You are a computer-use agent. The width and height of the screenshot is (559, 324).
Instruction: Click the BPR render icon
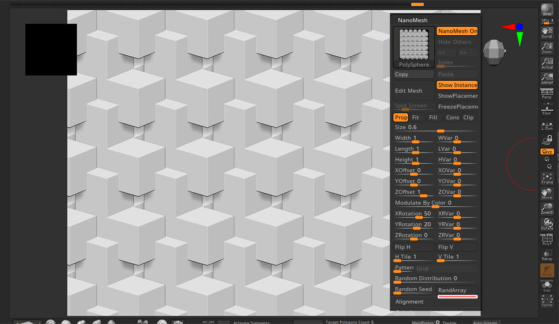click(547, 9)
